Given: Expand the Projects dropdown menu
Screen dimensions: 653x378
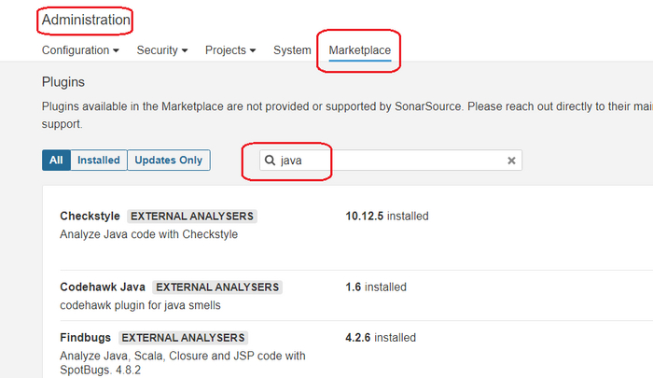Looking at the screenshot, I should (x=231, y=50).
